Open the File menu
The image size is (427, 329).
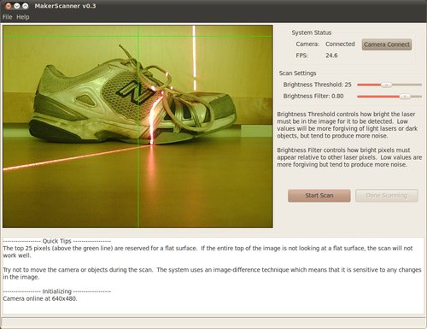coord(8,17)
